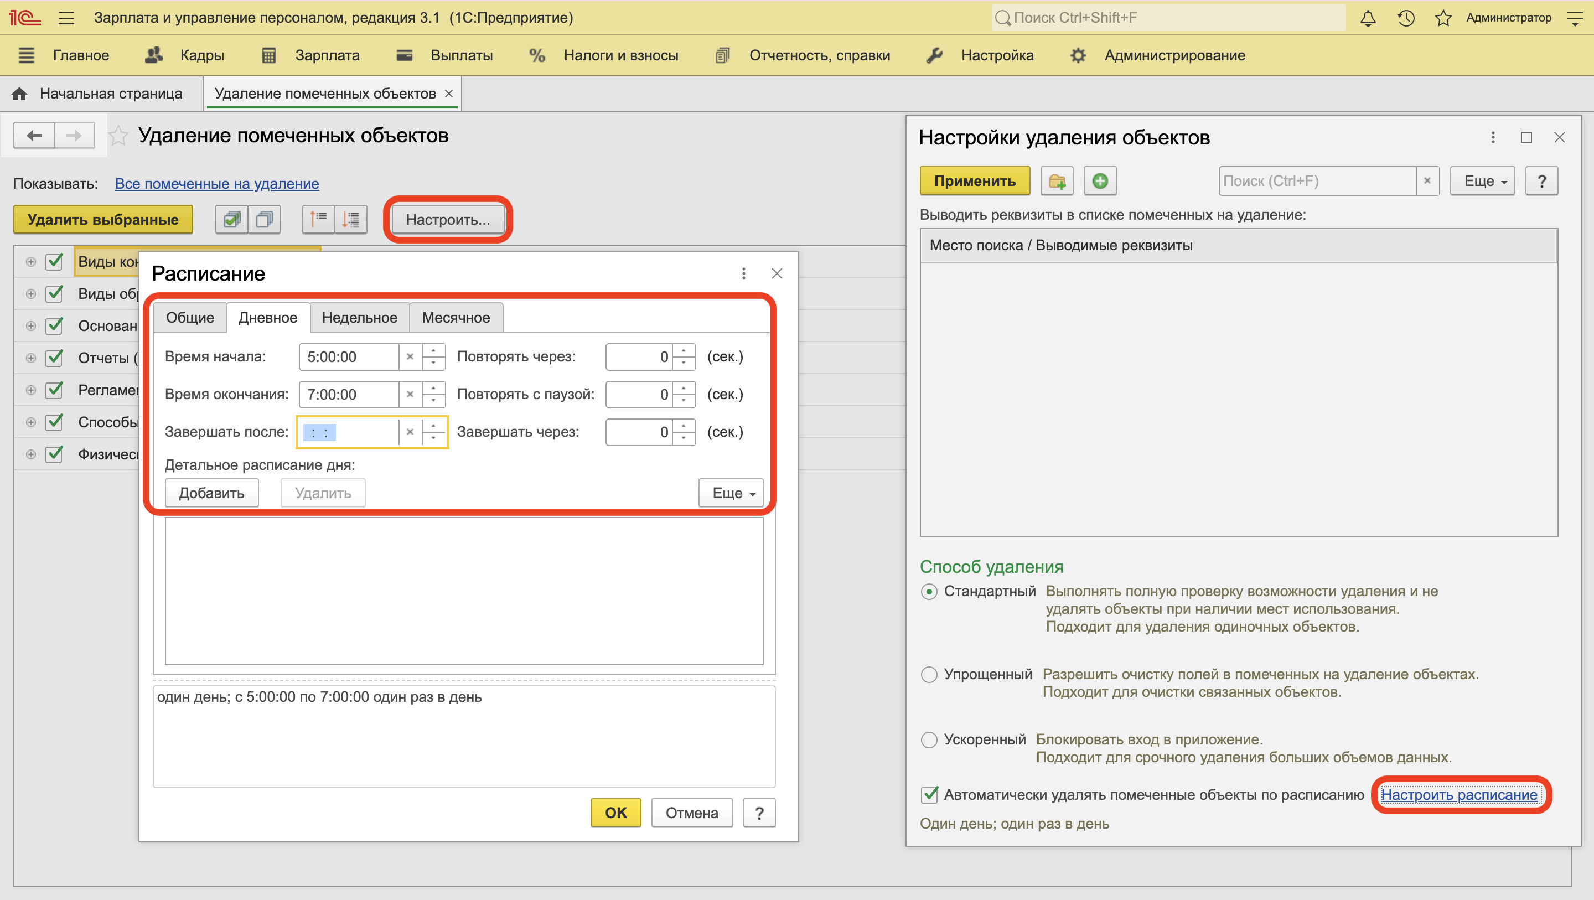Open the Зарплата menu section

coord(327,55)
